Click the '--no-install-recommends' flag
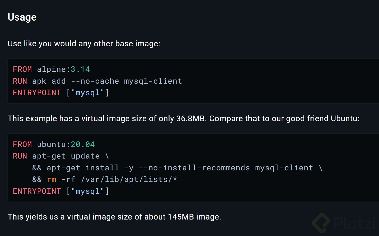 (x=194, y=168)
